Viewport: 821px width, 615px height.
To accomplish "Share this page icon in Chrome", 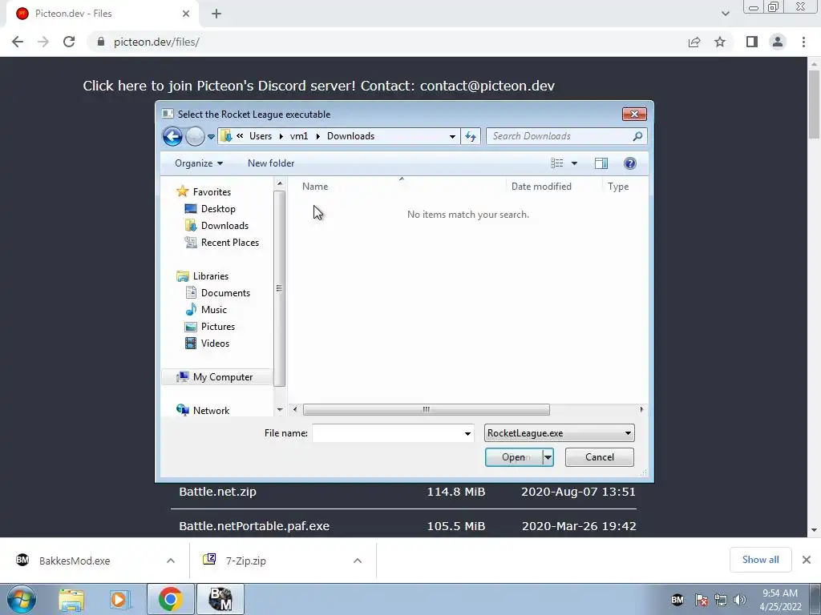I will tap(694, 42).
